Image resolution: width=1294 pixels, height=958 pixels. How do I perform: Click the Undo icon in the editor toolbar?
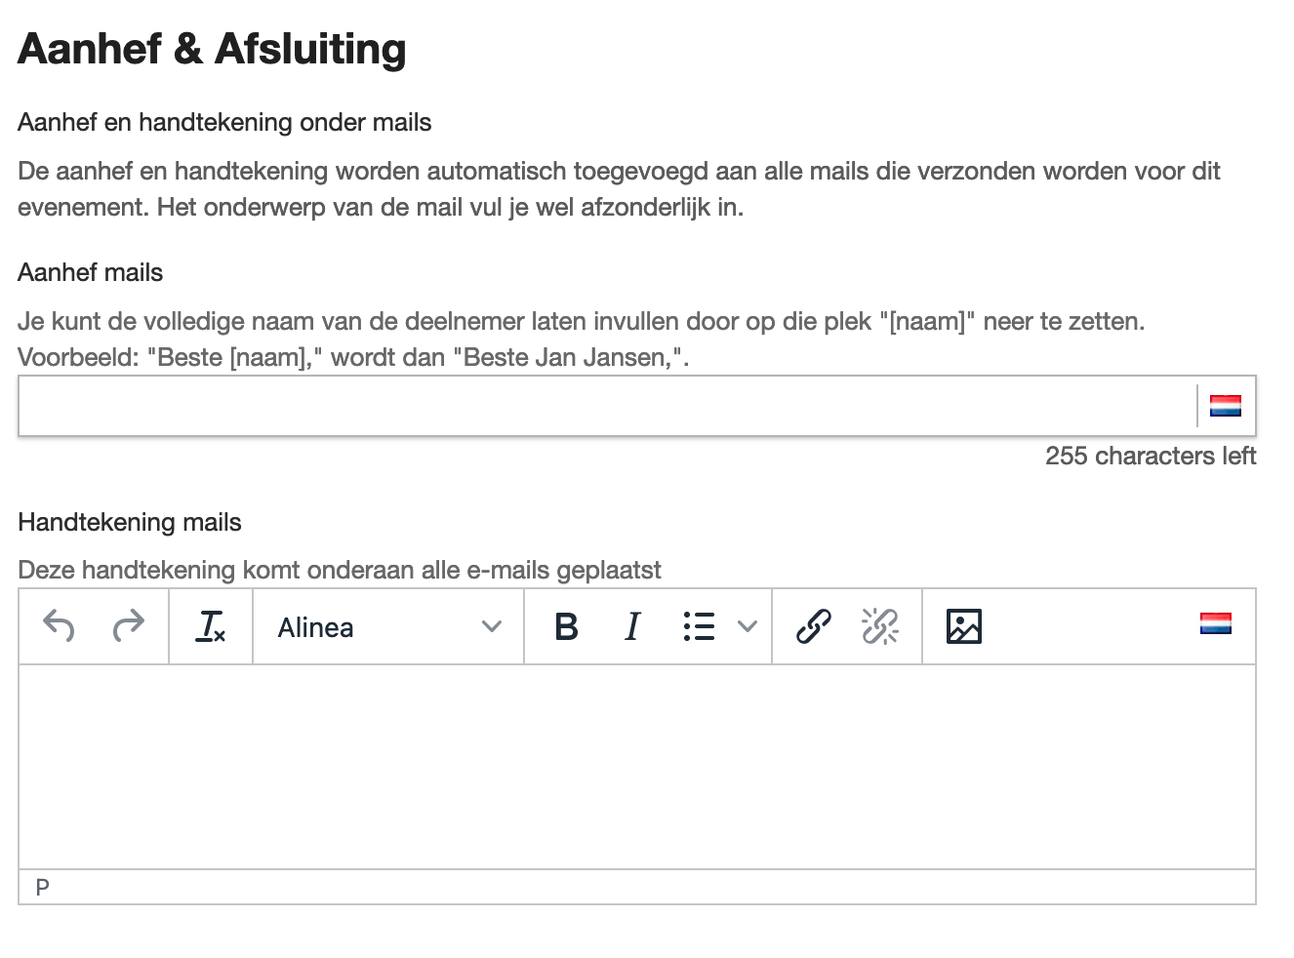point(59,627)
